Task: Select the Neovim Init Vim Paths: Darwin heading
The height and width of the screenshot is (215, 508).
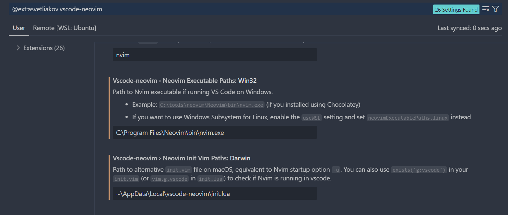Action: (x=182, y=158)
